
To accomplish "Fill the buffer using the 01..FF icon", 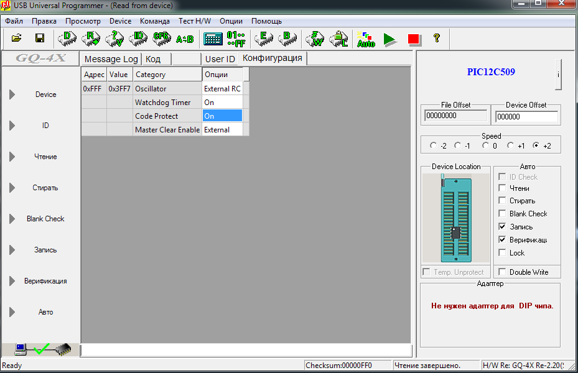I will click(x=236, y=39).
